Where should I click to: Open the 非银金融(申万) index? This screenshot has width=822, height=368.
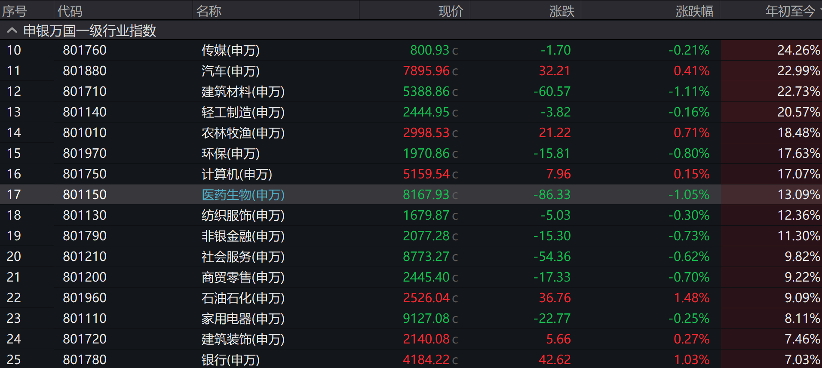point(243,236)
